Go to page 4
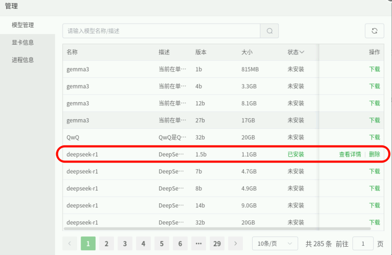This screenshot has height=255, width=392. 143,244
